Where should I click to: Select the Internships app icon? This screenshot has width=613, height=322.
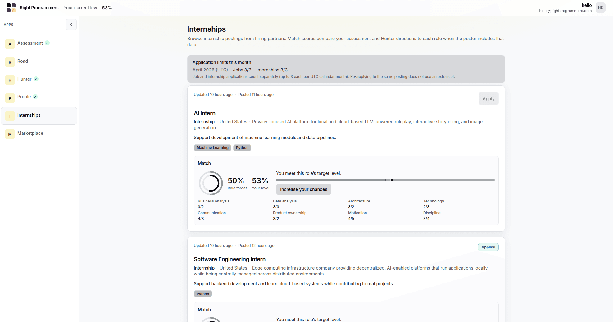10,116
